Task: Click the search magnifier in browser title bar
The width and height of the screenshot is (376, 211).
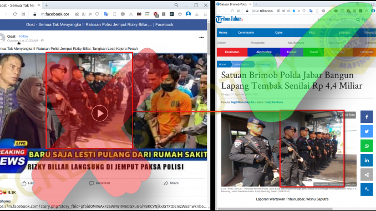Action: pos(176,5)
